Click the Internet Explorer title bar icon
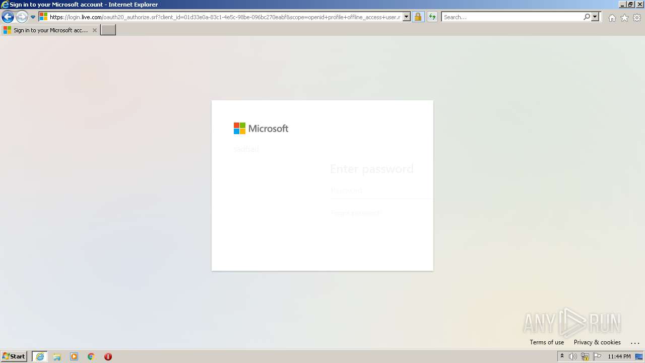Image resolution: width=645 pixels, height=363 pixels. pyautogui.click(x=5, y=5)
